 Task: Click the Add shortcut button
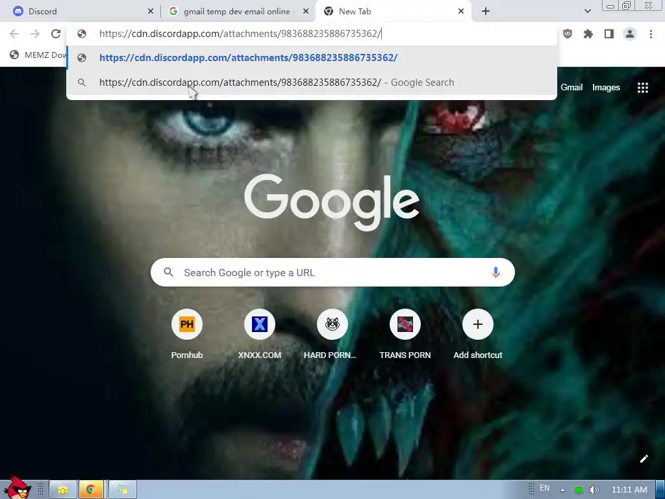[478, 335]
